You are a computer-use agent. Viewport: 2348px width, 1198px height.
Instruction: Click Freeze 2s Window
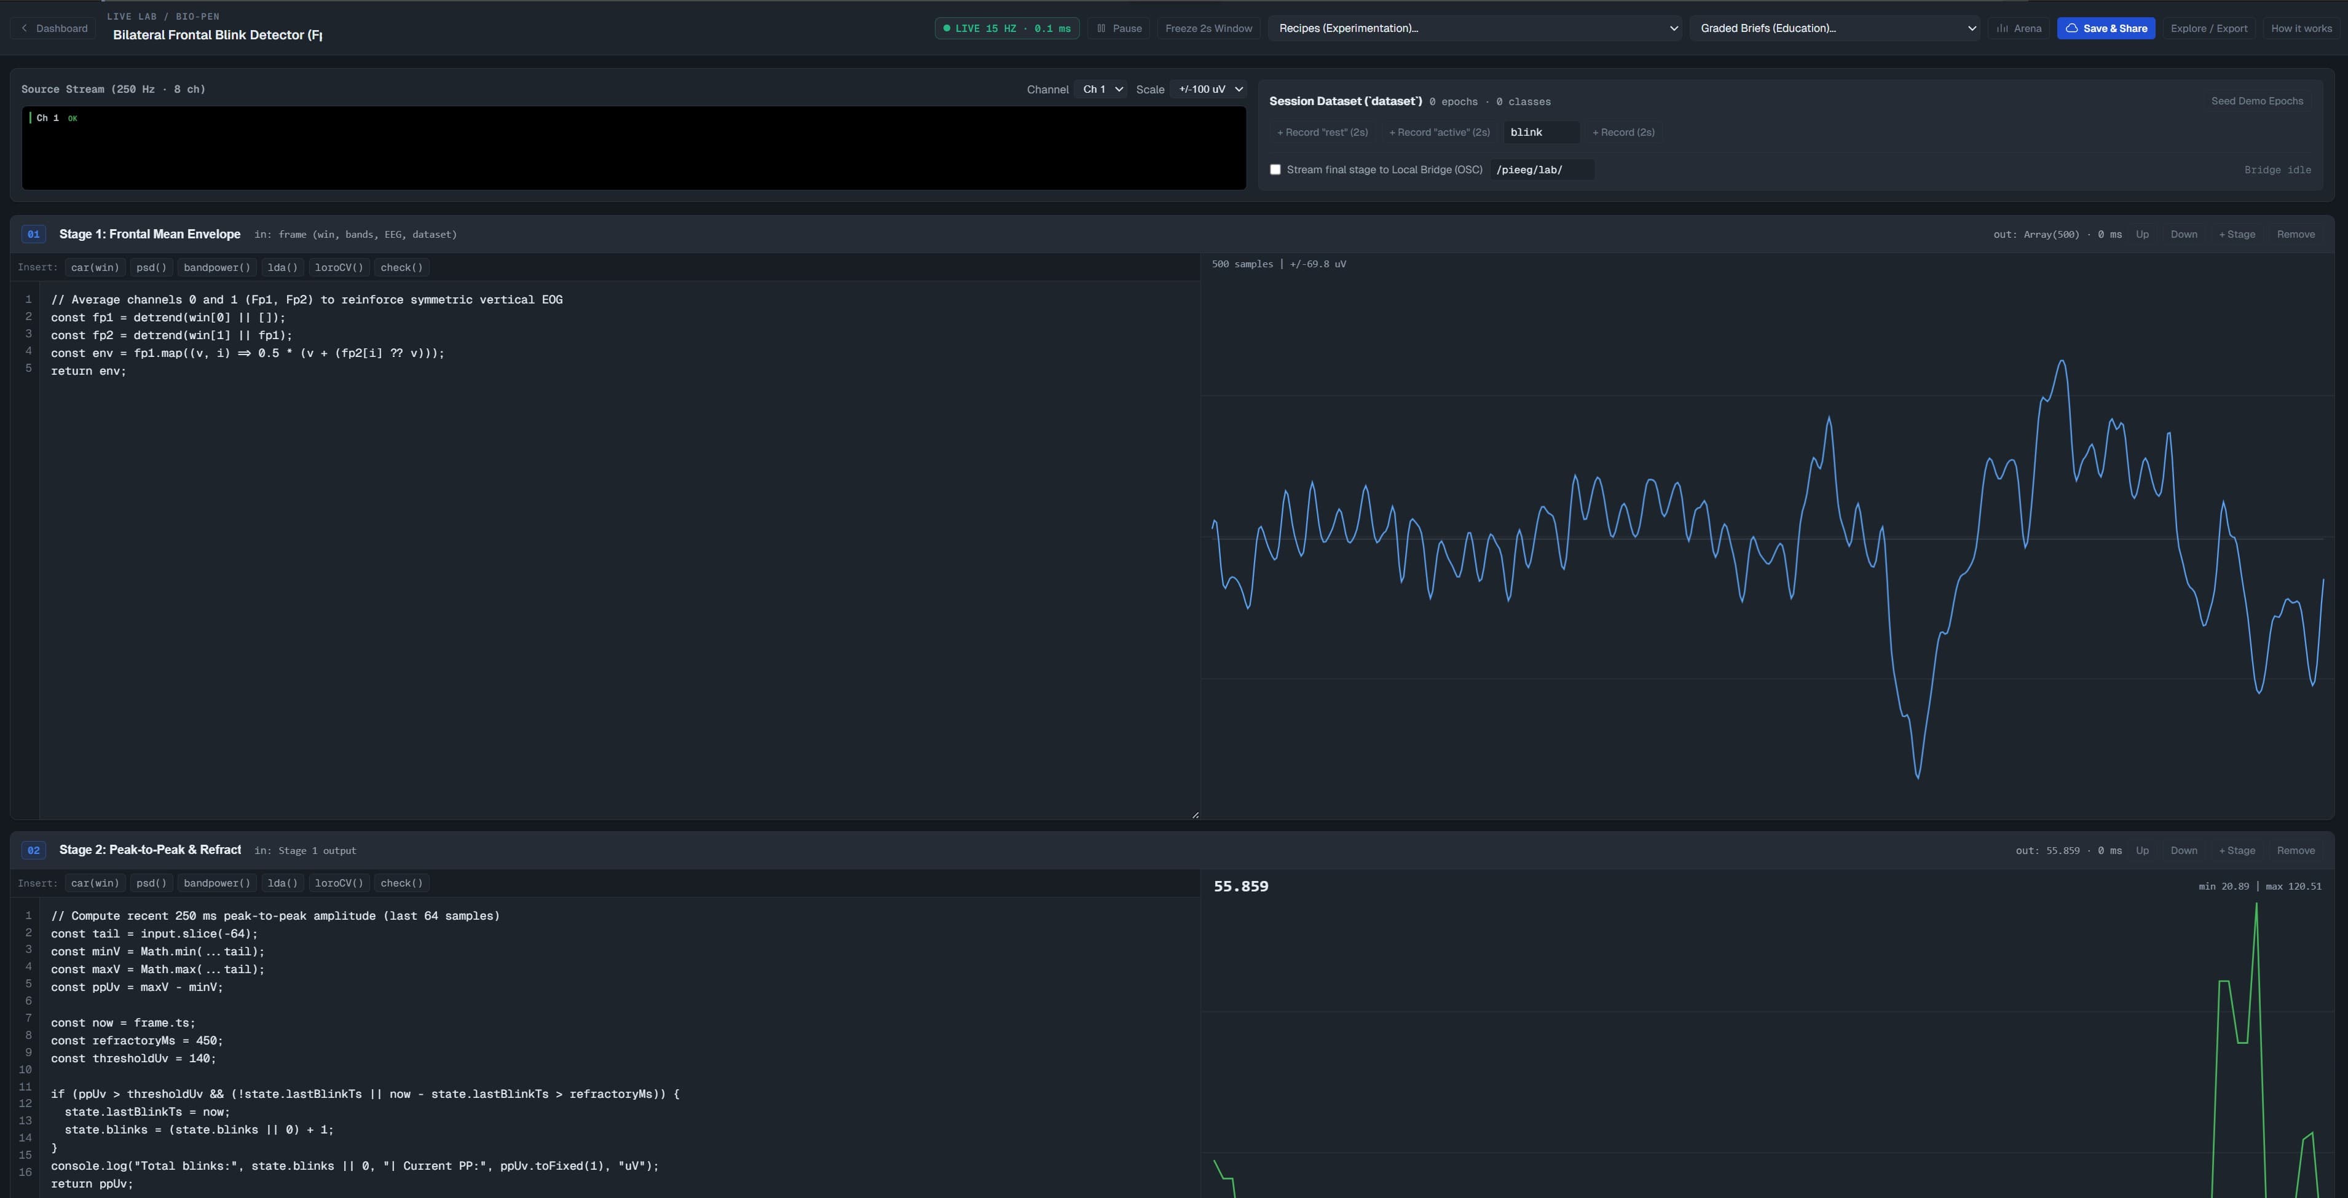pyautogui.click(x=1208, y=28)
